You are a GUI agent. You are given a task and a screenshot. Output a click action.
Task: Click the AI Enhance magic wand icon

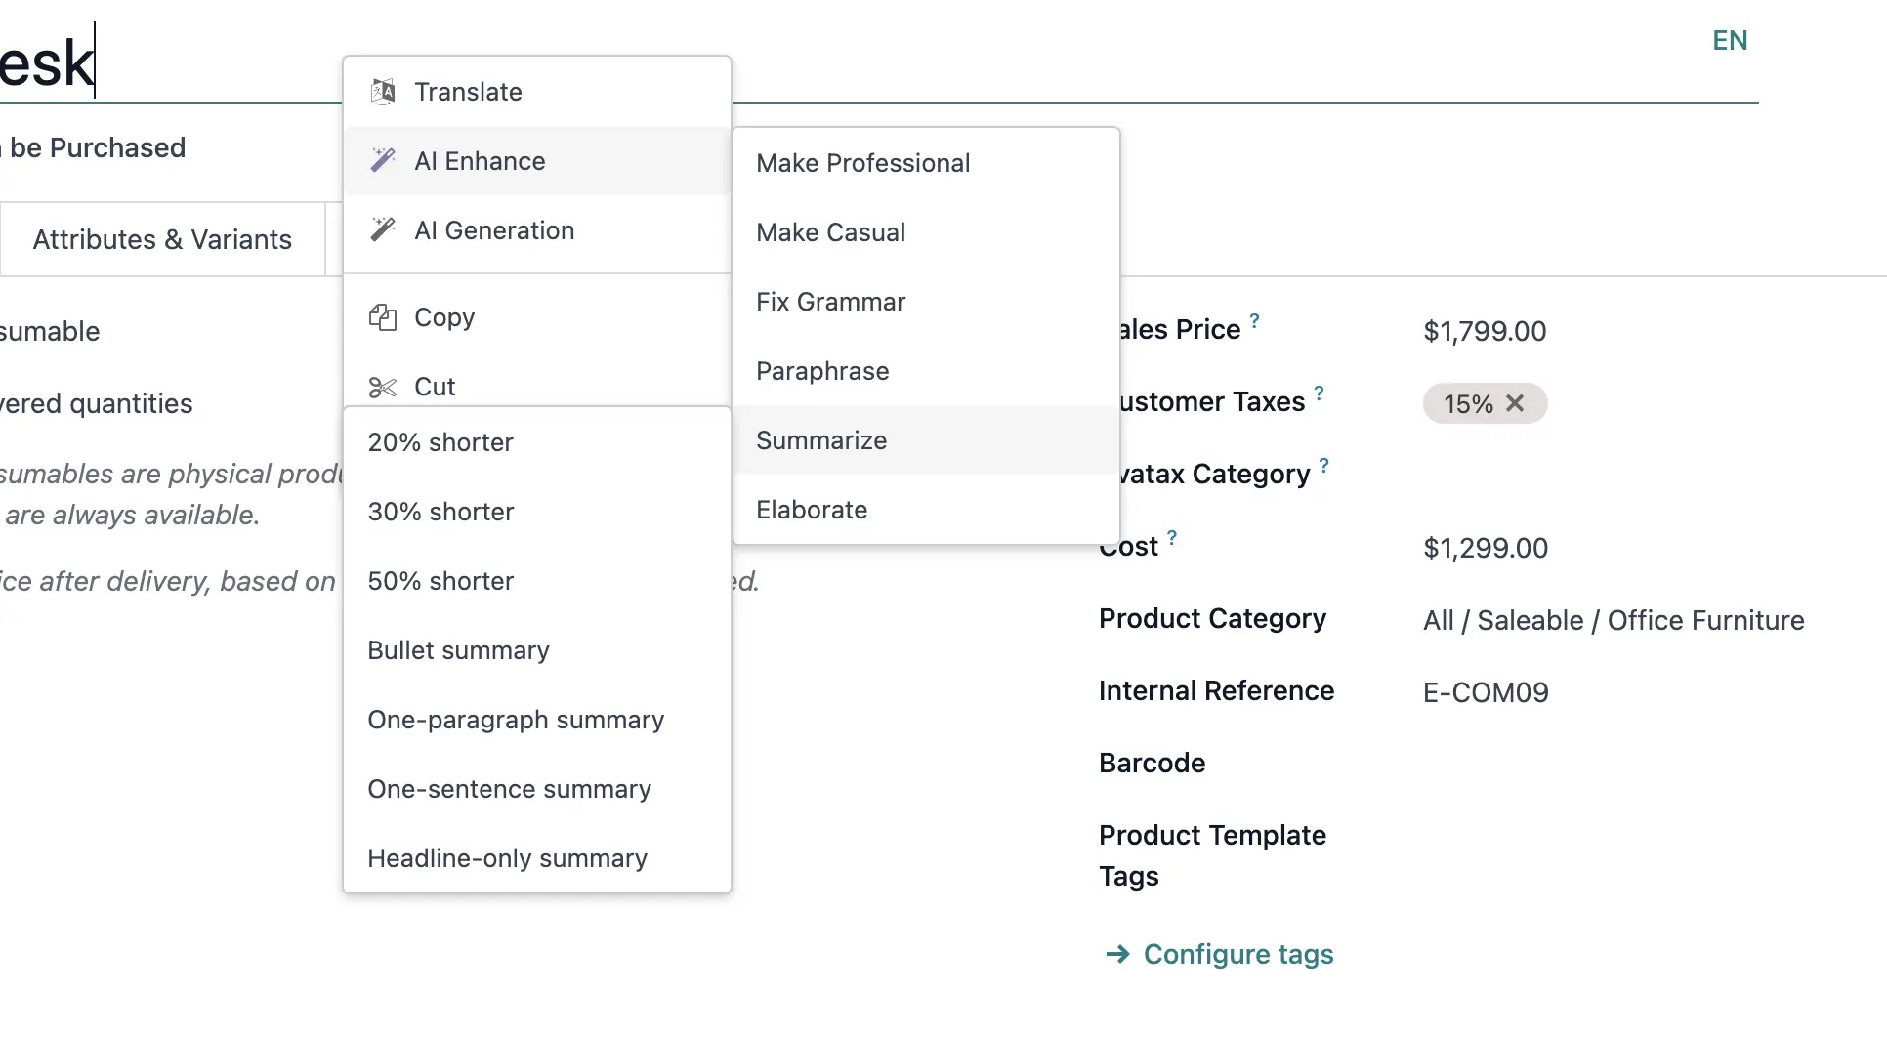[x=383, y=160]
